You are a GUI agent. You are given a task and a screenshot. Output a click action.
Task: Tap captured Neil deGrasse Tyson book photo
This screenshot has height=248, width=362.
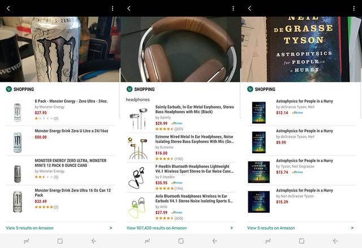301,49
